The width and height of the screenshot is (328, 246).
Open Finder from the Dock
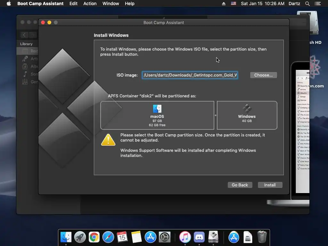pyautogui.click(x=66, y=237)
